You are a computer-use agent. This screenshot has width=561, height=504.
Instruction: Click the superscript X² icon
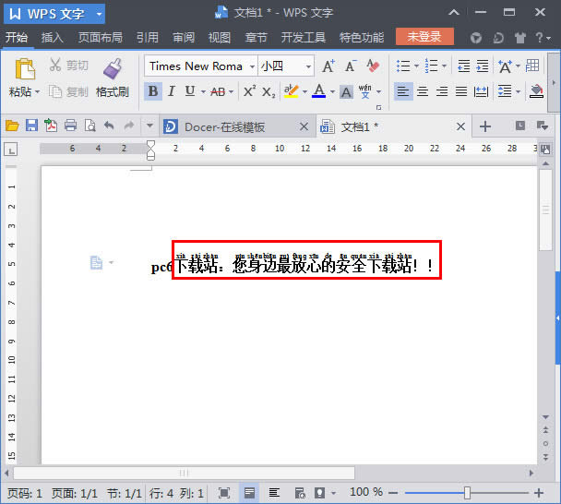[249, 91]
